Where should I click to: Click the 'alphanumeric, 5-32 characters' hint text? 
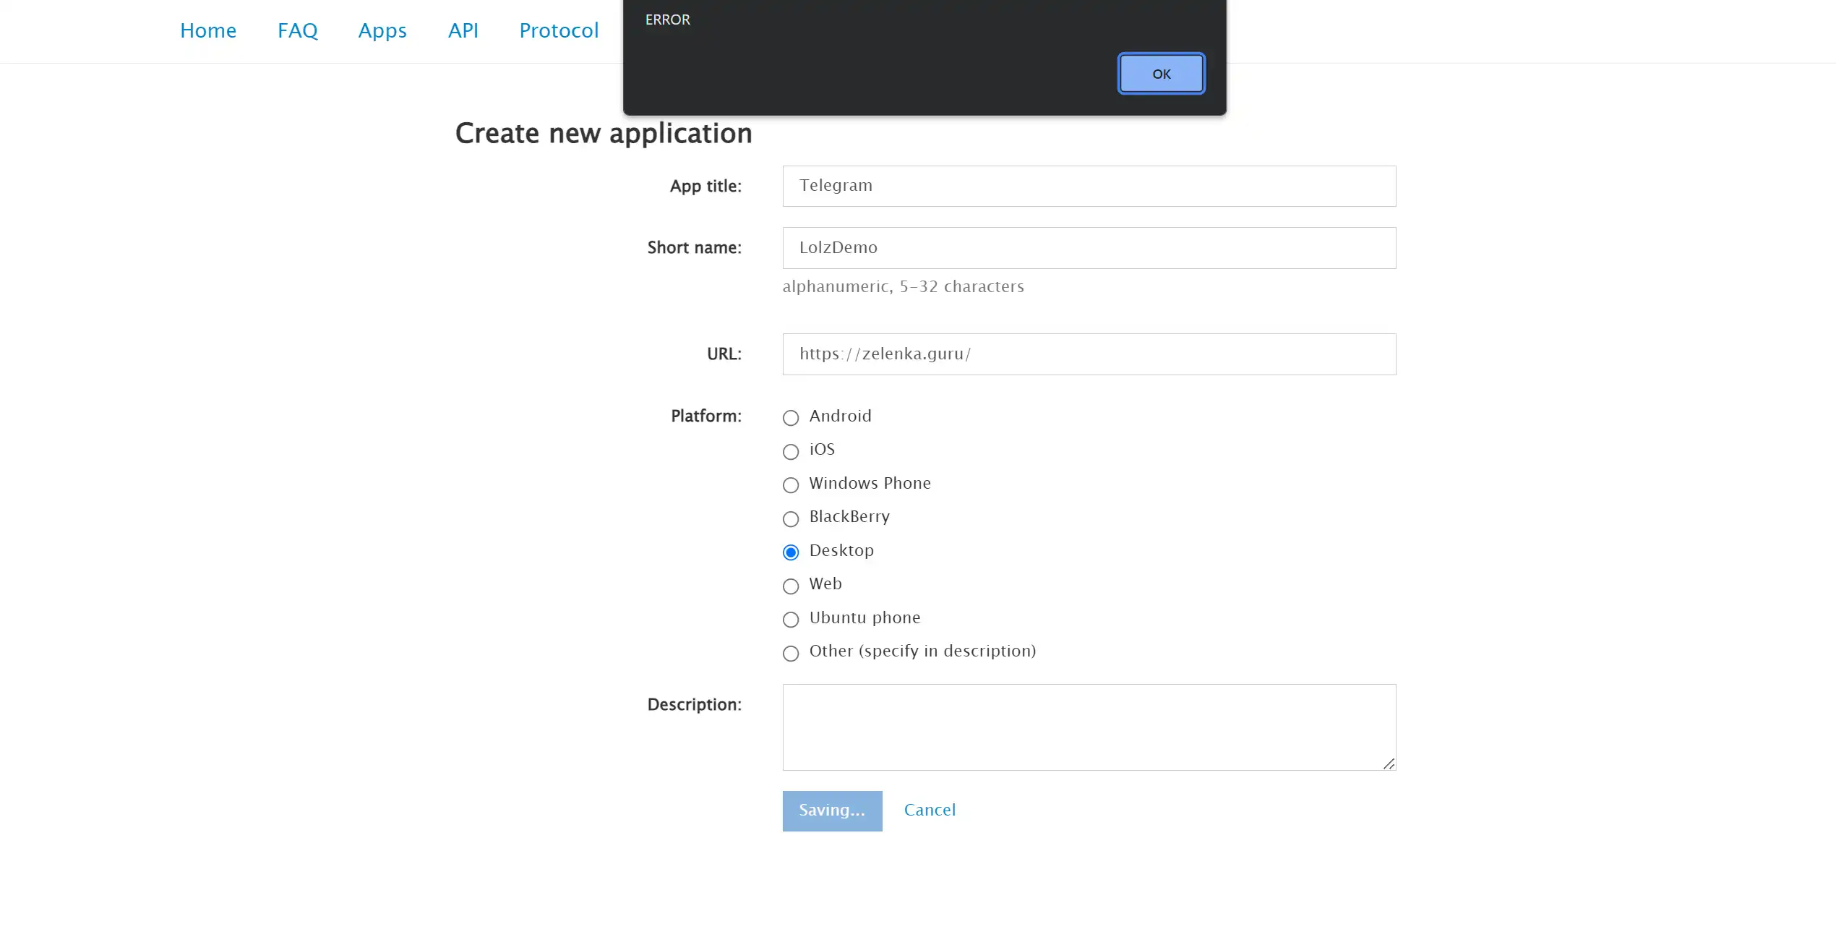click(x=903, y=287)
